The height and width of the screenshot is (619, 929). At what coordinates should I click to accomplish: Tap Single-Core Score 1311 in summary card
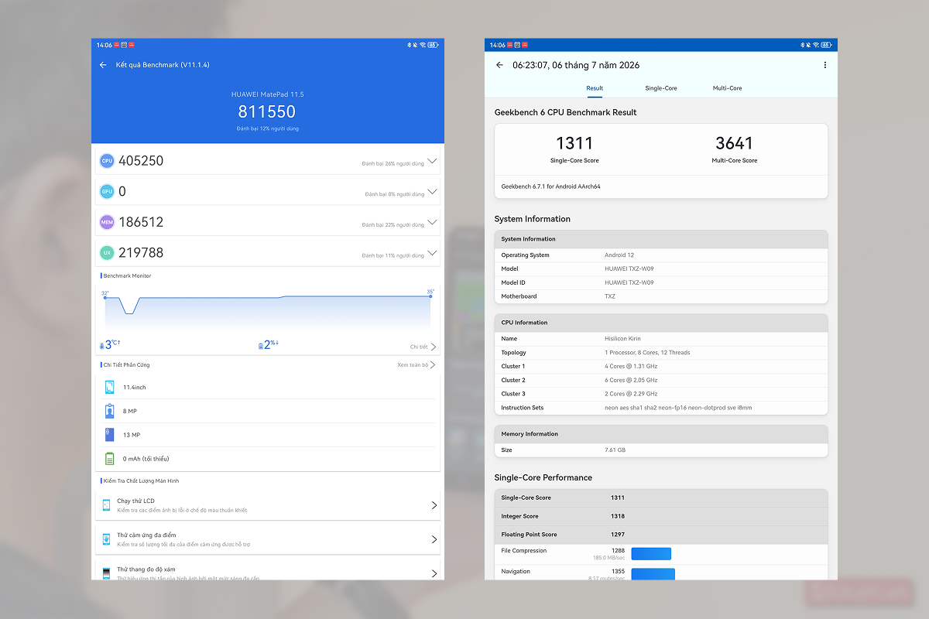[x=574, y=149]
